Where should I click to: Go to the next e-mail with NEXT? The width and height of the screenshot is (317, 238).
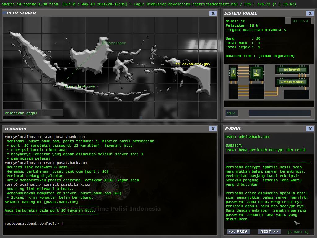tap(269, 231)
